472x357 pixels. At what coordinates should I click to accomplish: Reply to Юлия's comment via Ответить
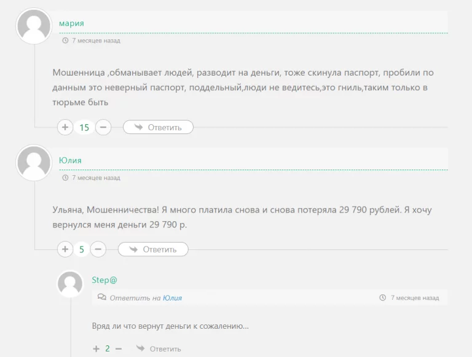(x=153, y=249)
